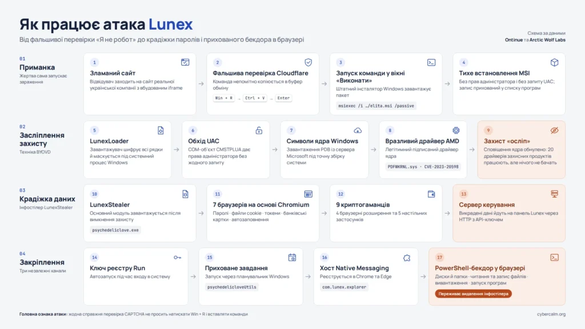Click the LunexStealer card title
The width and height of the screenshot is (585, 329).
[x=110, y=205]
